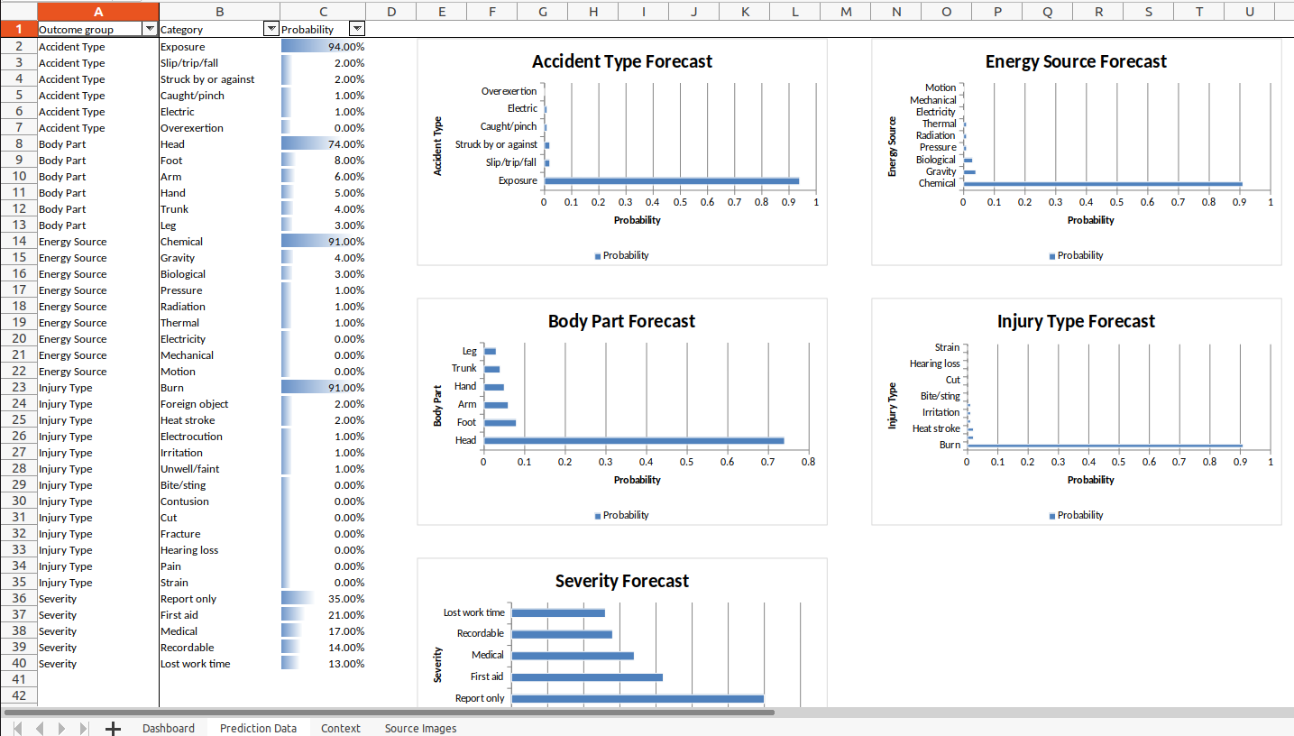Click Body Part chart Probability legend entry

coord(622,515)
